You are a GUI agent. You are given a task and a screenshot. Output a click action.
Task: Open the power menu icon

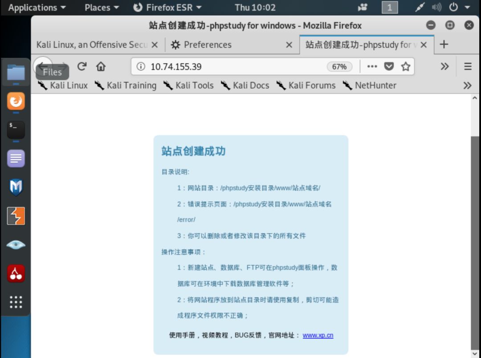tap(453, 7)
